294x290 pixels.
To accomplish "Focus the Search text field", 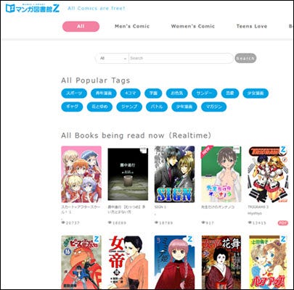I will tap(181, 58).
